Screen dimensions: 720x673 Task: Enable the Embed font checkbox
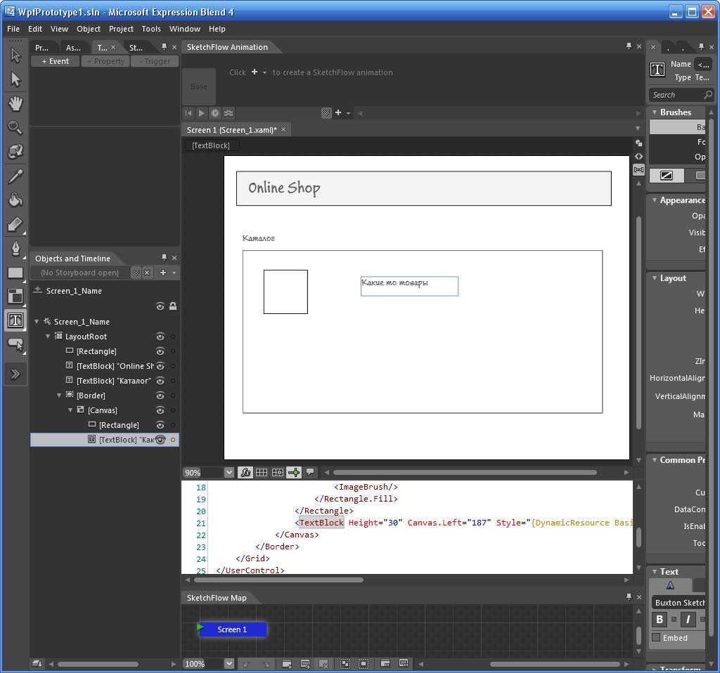[656, 638]
